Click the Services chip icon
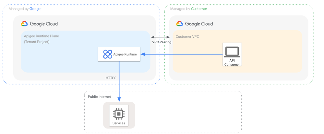The width and height of the screenshot is (324, 134). (x=119, y=114)
